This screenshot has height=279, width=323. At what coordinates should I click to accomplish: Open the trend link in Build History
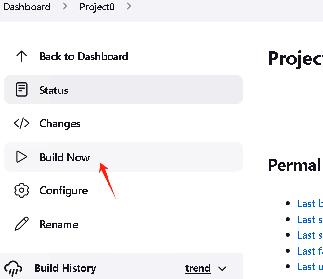coord(198,268)
